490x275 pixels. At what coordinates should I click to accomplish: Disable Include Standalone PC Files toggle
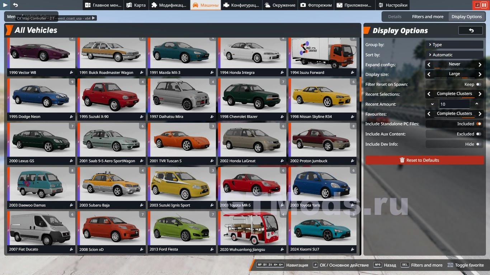click(x=478, y=124)
